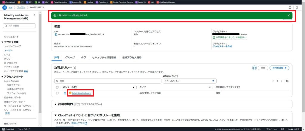305x131 pixels.
Task: Open the すべてのタイプ filter dropdown
Action: point(189,81)
